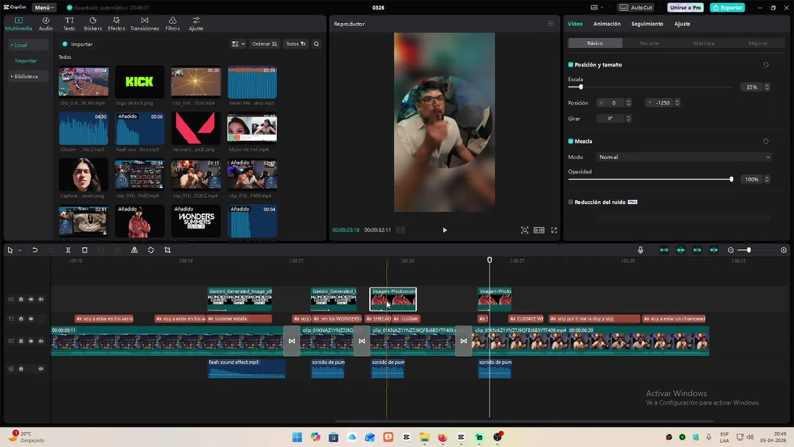
Task: Open the Ordenar sort dropdown
Action: click(x=264, y=44)
